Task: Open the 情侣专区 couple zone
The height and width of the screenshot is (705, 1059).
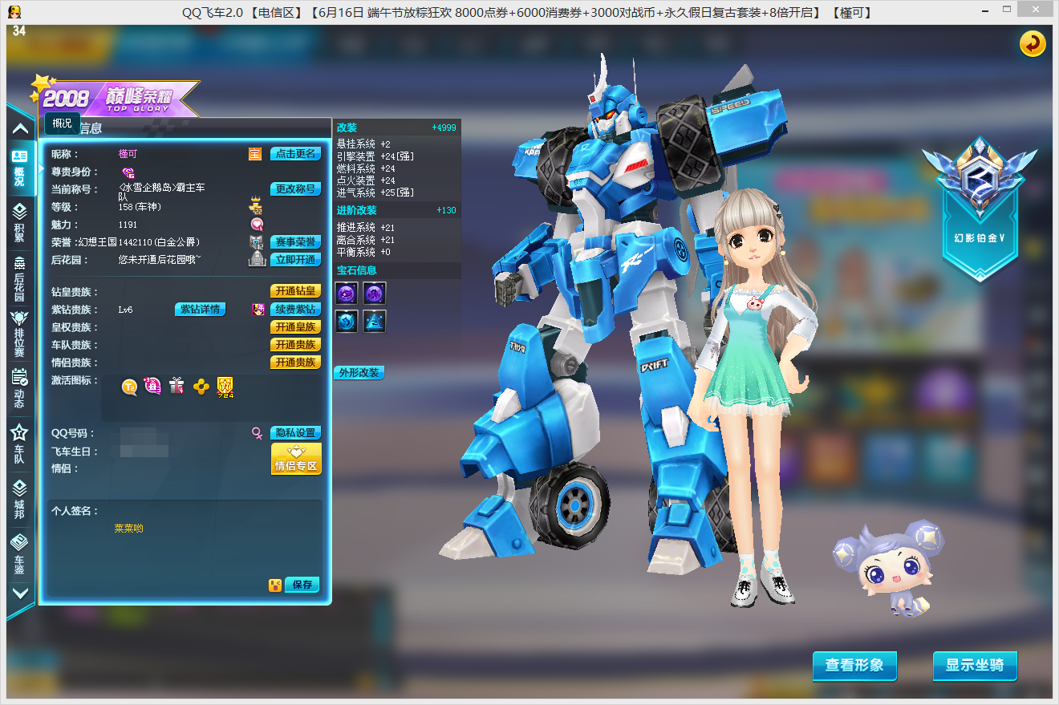Action: tap(296, 459)
